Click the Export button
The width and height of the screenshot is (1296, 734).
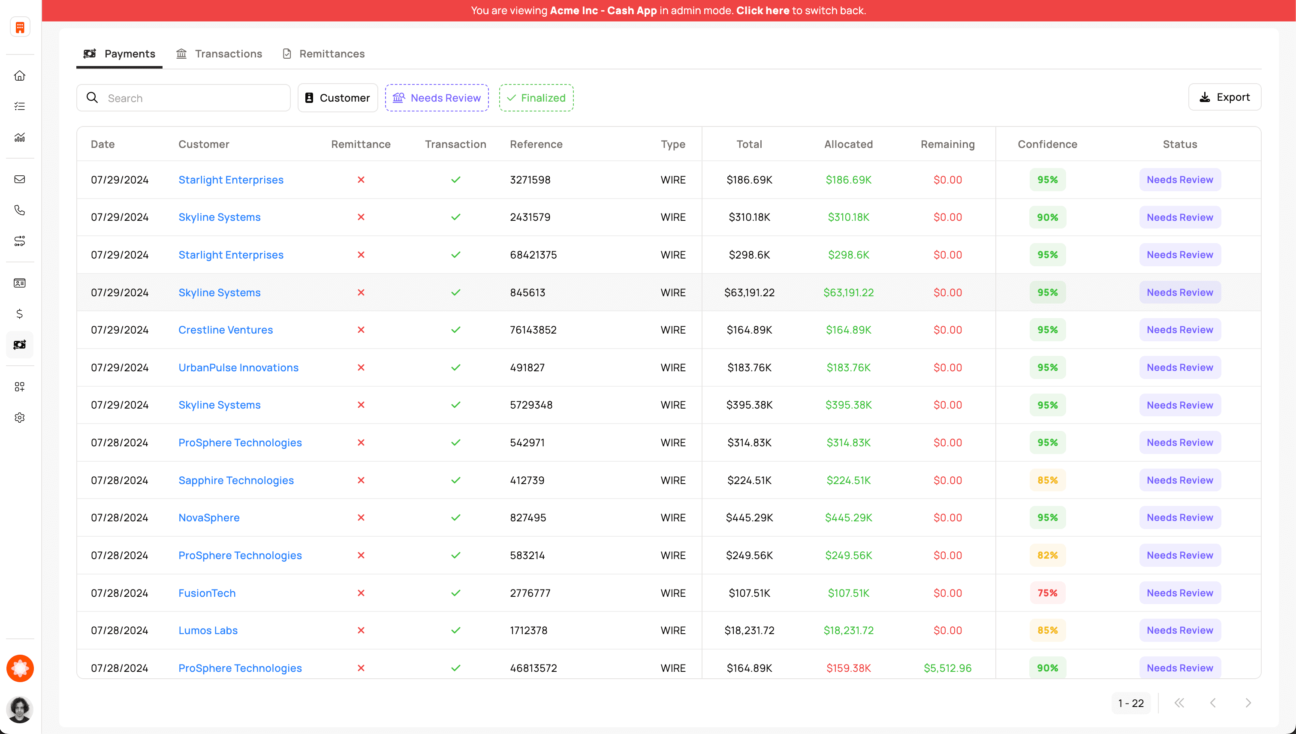[1224, 97]
